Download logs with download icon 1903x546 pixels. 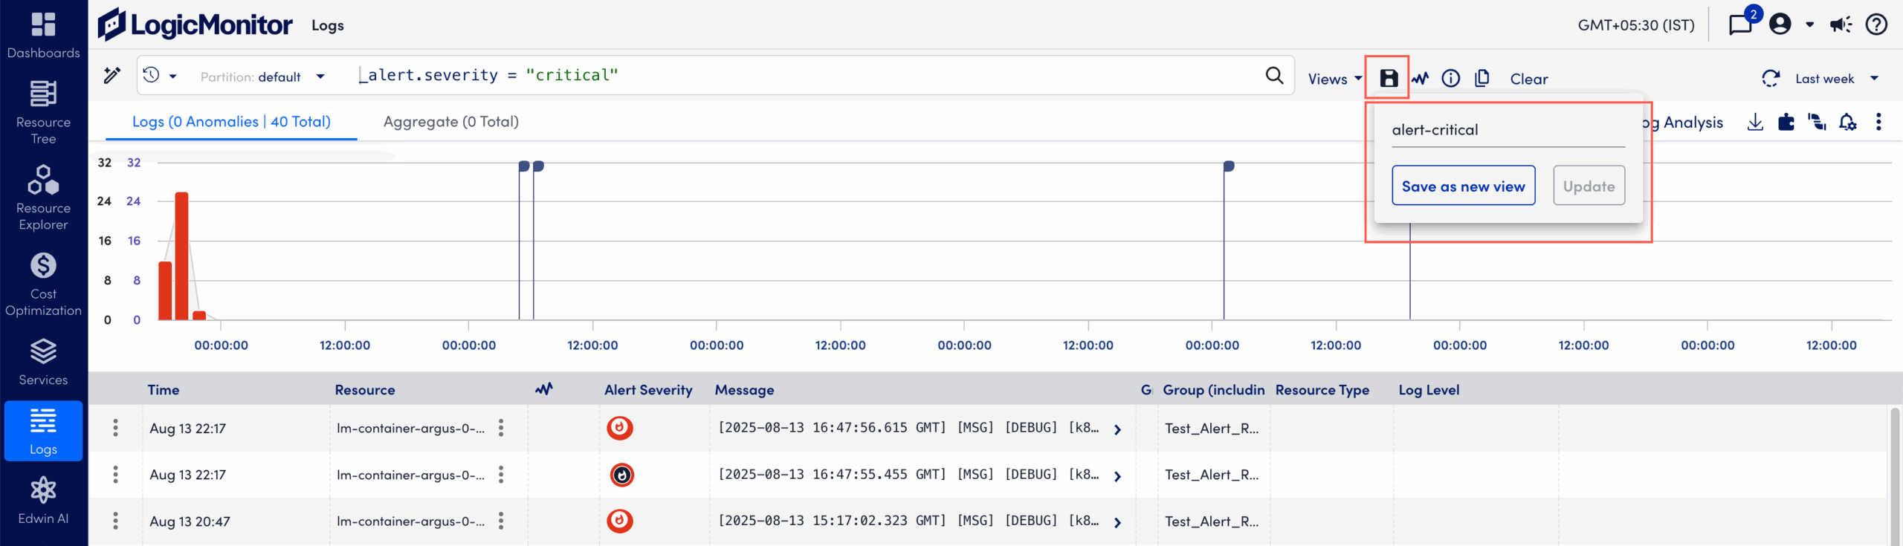pyautogui.click(x=1755, y=122)
